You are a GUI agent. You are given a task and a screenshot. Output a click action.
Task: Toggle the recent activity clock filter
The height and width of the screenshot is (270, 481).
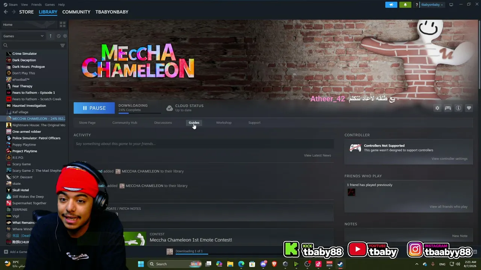59,36
